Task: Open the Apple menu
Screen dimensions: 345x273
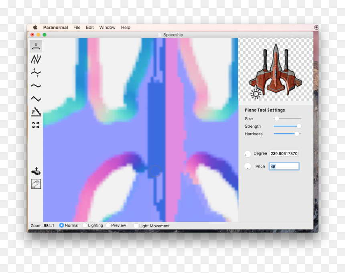Action: pos(35,28)
